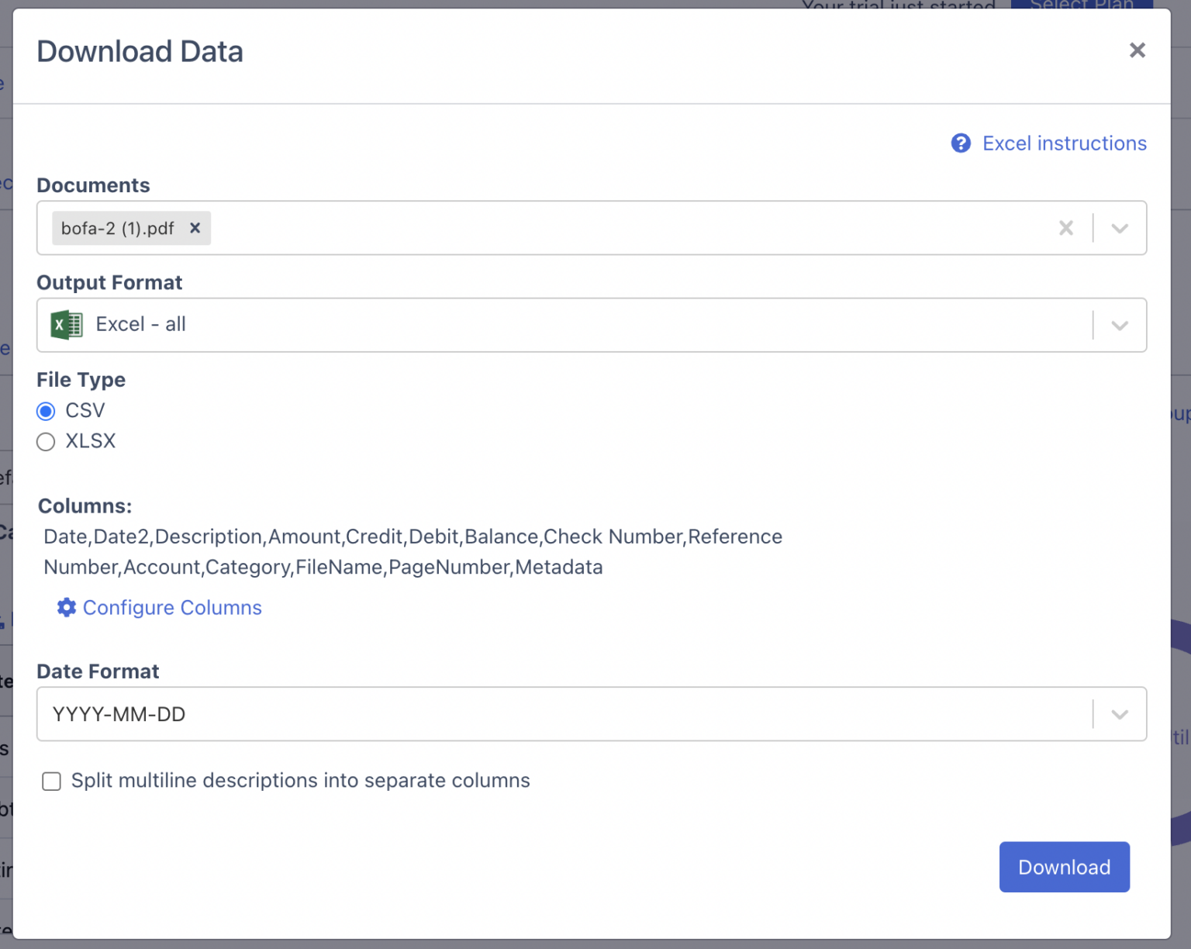Screen dimensions: 1191x949
Task: Click the Date Format field showing YYYY-MM-DD
Action: click(543, 714)
